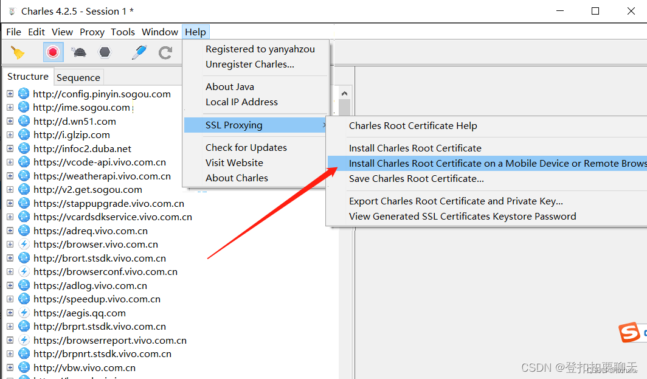Click the hexagon breakpoints icon
Image resolution: width=647 pixels, height=379 pixels.
point(105,52)
